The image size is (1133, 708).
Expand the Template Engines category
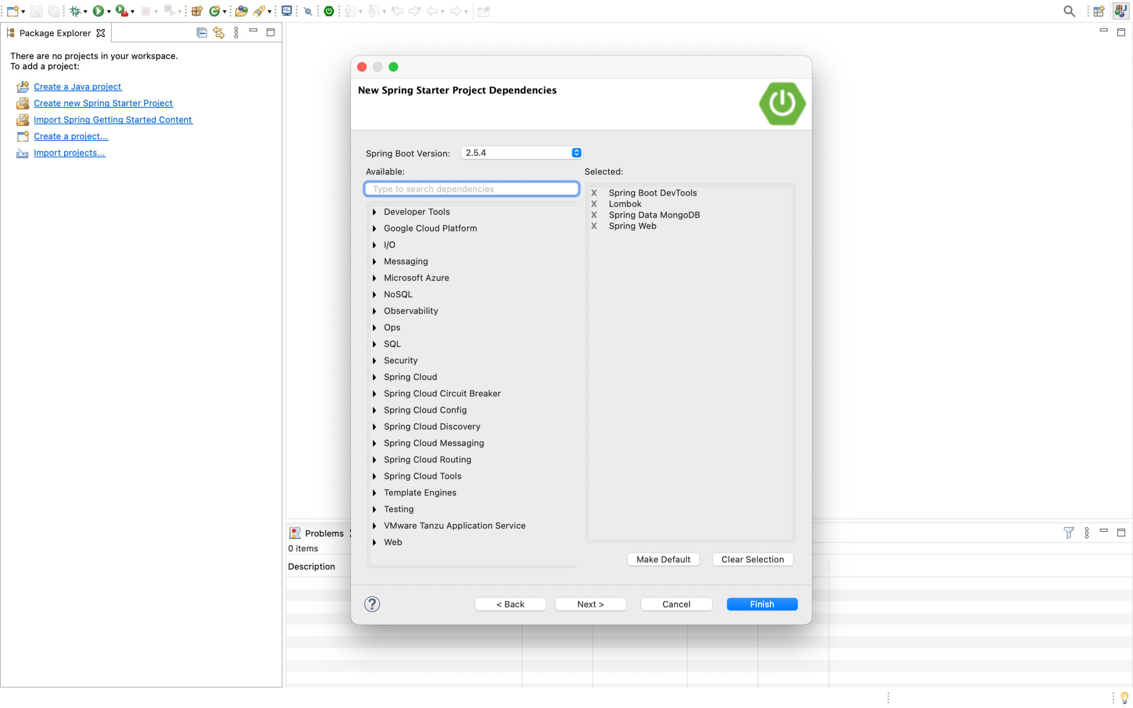[x=374, y=493]
